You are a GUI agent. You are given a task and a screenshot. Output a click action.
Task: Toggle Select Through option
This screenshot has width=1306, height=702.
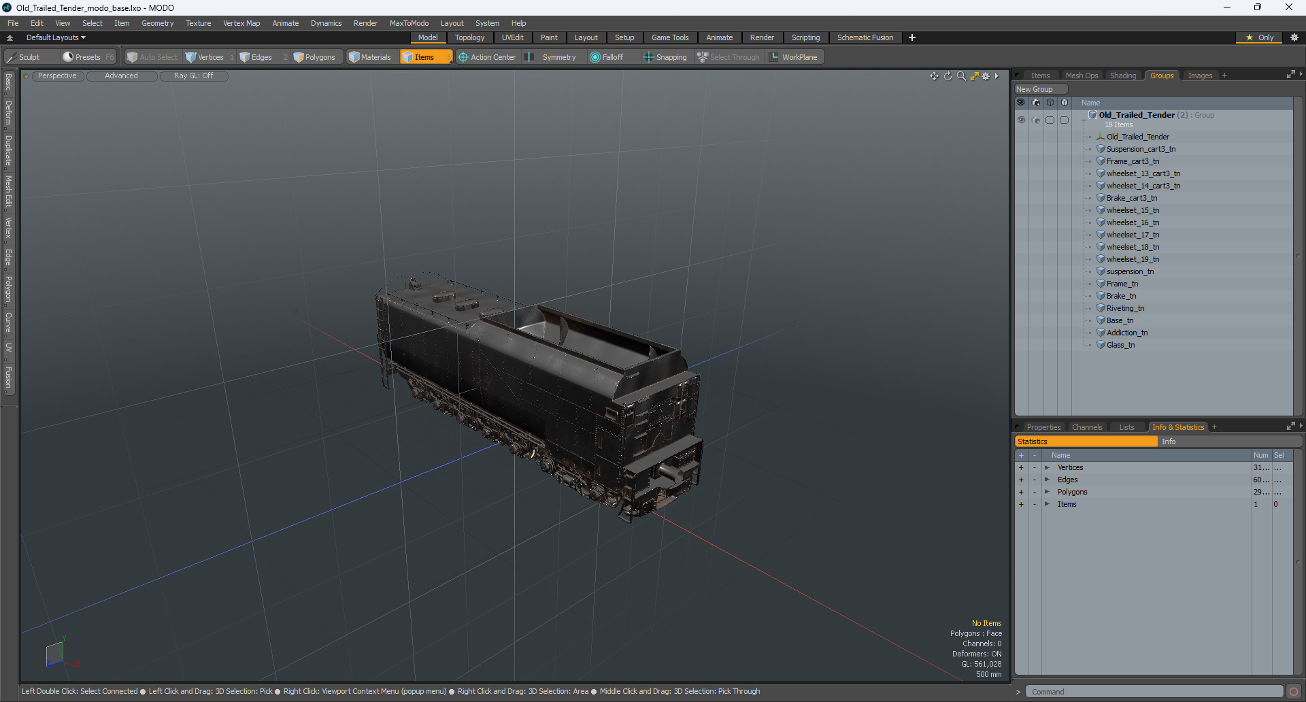click(728, 57)
